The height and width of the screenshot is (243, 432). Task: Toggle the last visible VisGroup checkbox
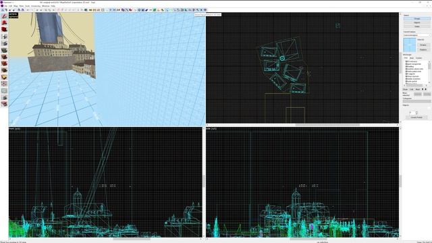[x=406, y=81]
